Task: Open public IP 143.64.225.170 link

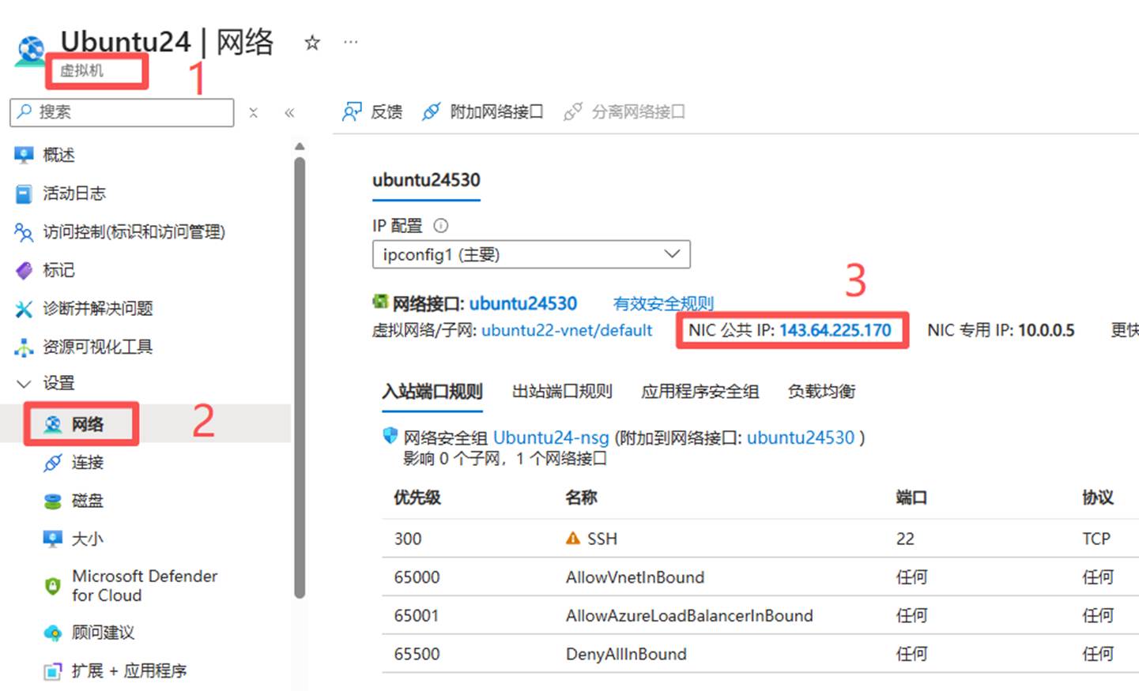Action: (835, 330)
